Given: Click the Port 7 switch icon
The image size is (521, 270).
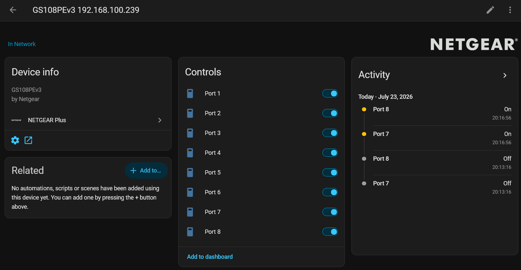Looking at the screenshot, I should pos(190,212).
